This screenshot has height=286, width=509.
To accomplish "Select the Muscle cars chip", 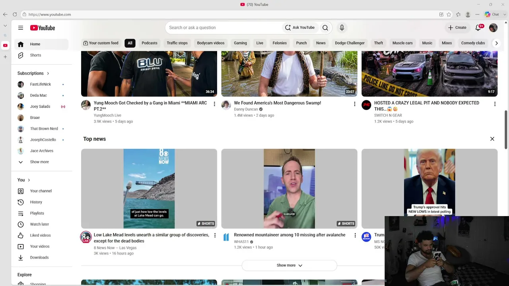I will click(x=402, y=43).
